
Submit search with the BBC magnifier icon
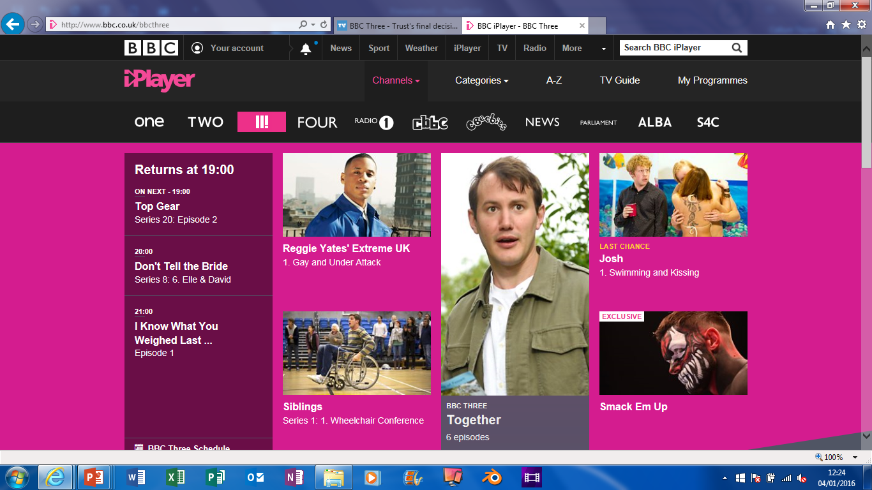pos(737,48)
